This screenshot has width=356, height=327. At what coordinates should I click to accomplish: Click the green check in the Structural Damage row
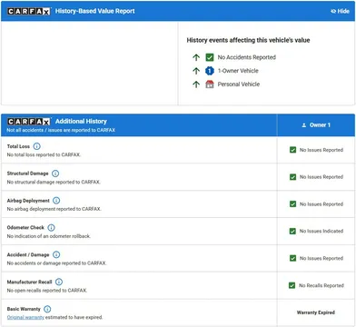(x=292, y=177)
